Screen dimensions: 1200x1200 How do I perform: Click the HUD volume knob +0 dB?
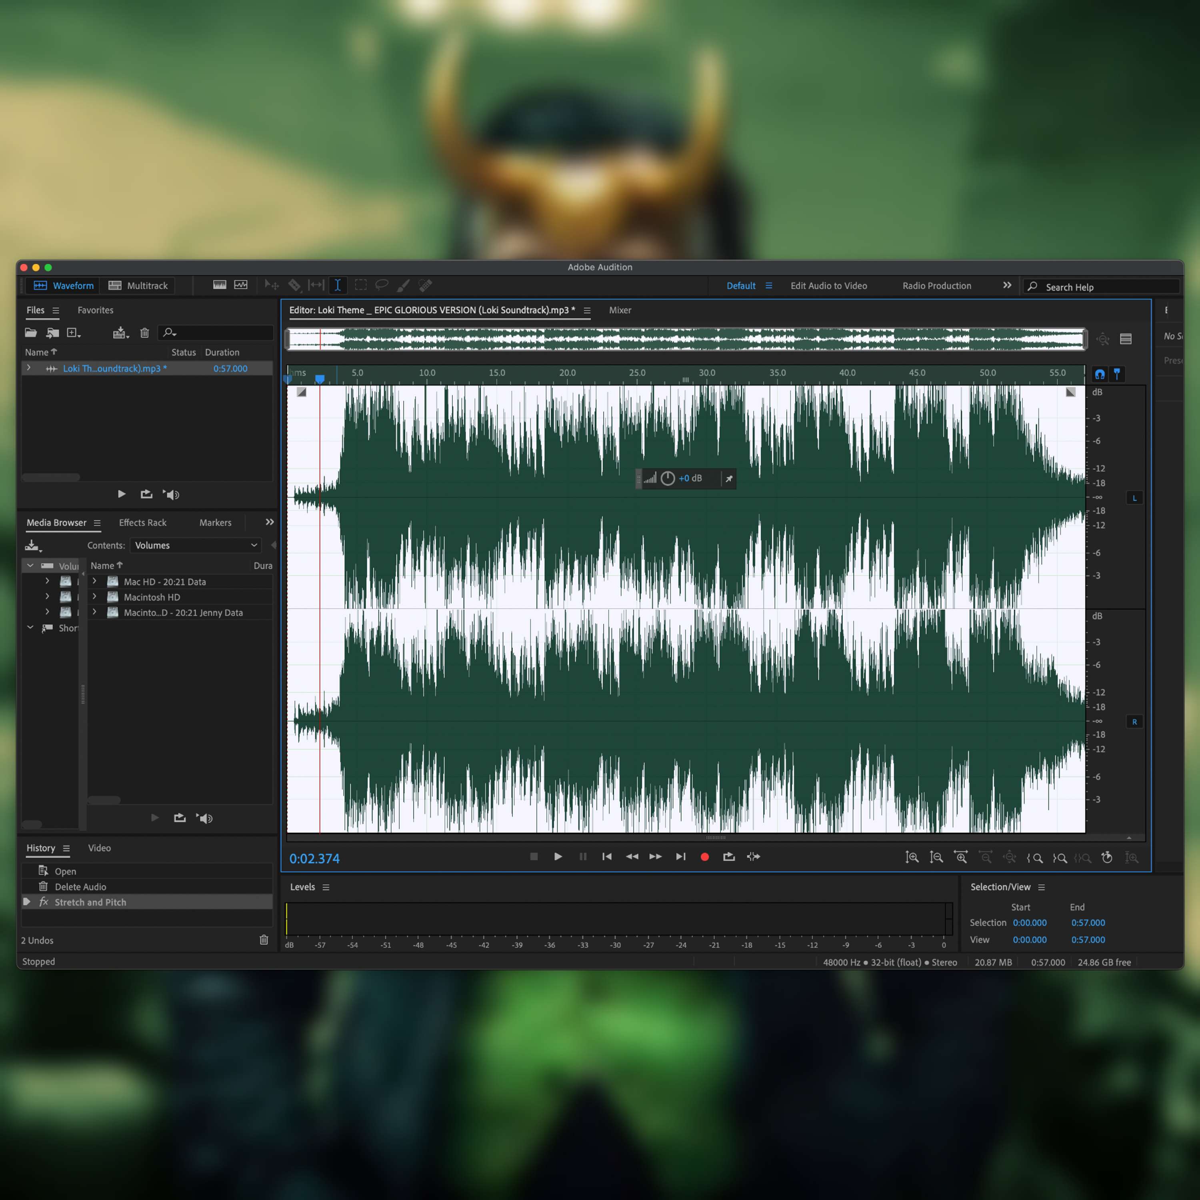[x=668, y=478]
